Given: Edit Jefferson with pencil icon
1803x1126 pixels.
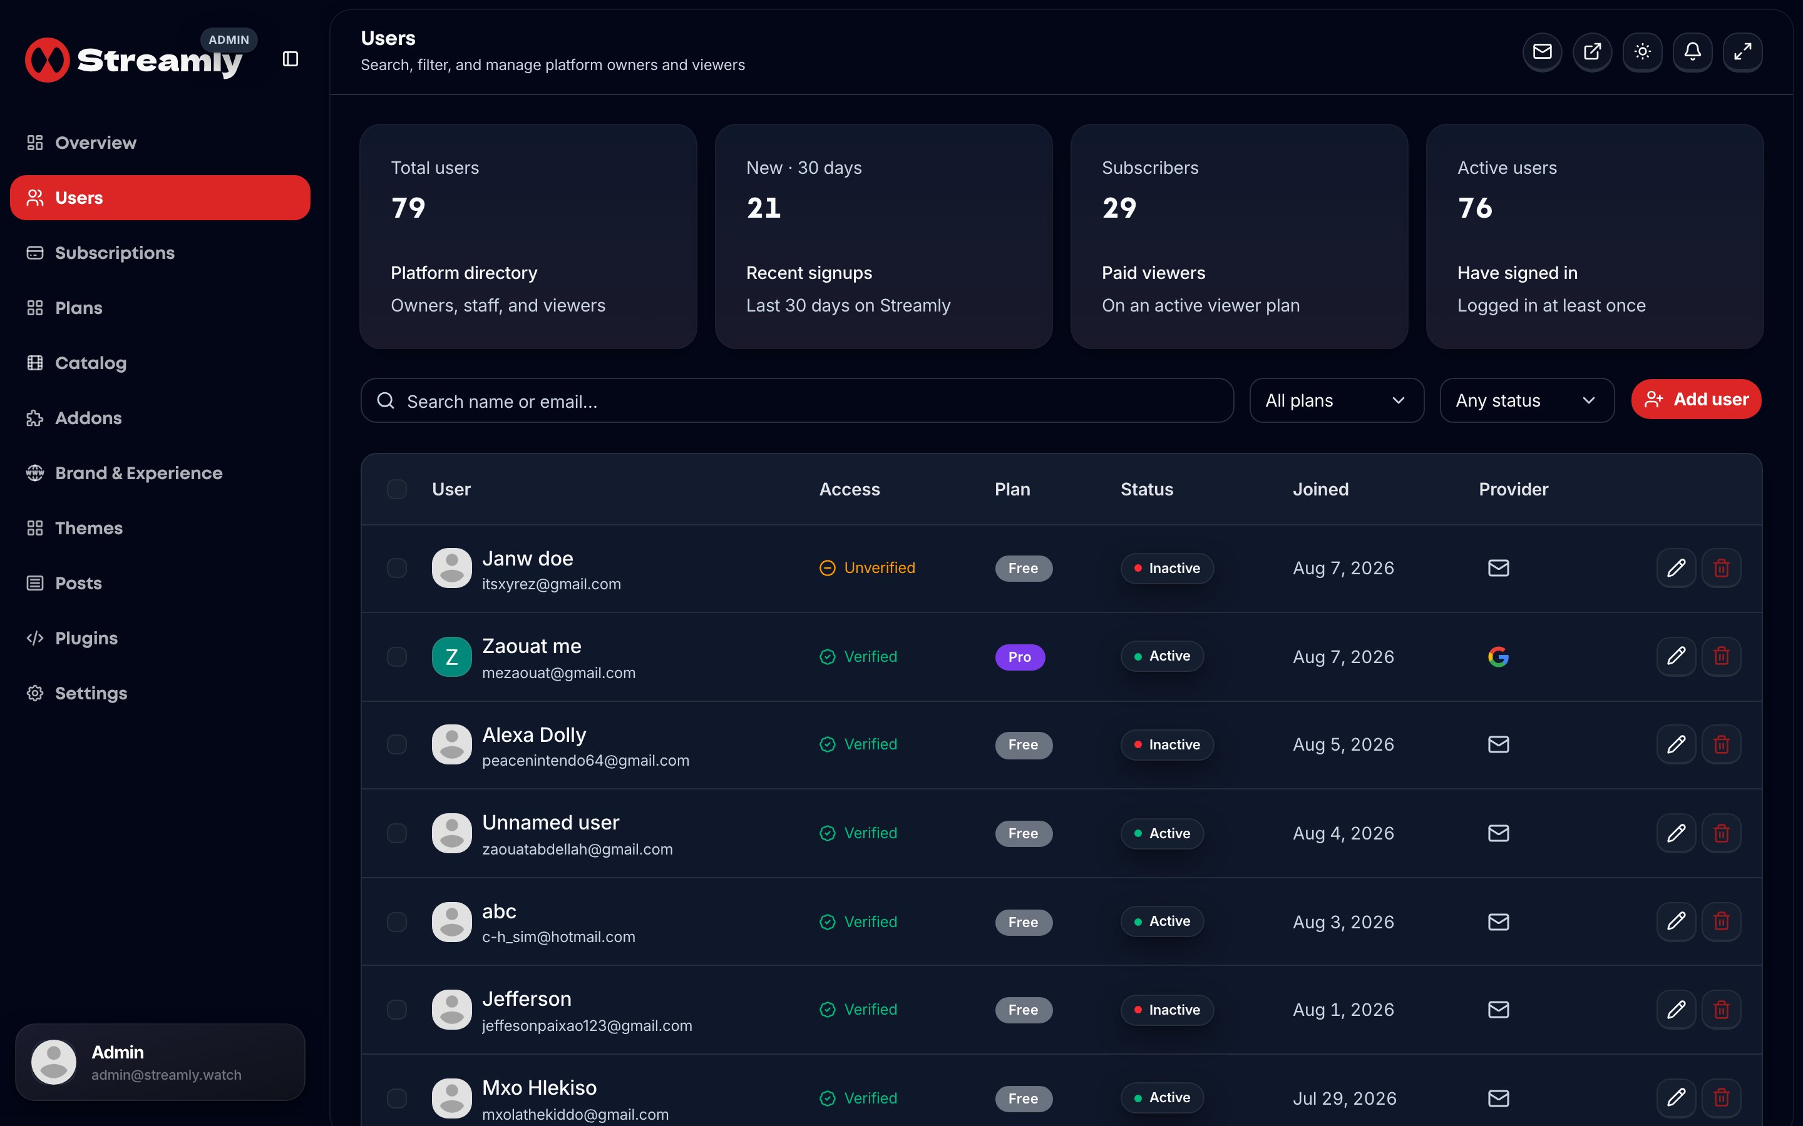Looking at the screenshot, I should coord(1677,1010).
